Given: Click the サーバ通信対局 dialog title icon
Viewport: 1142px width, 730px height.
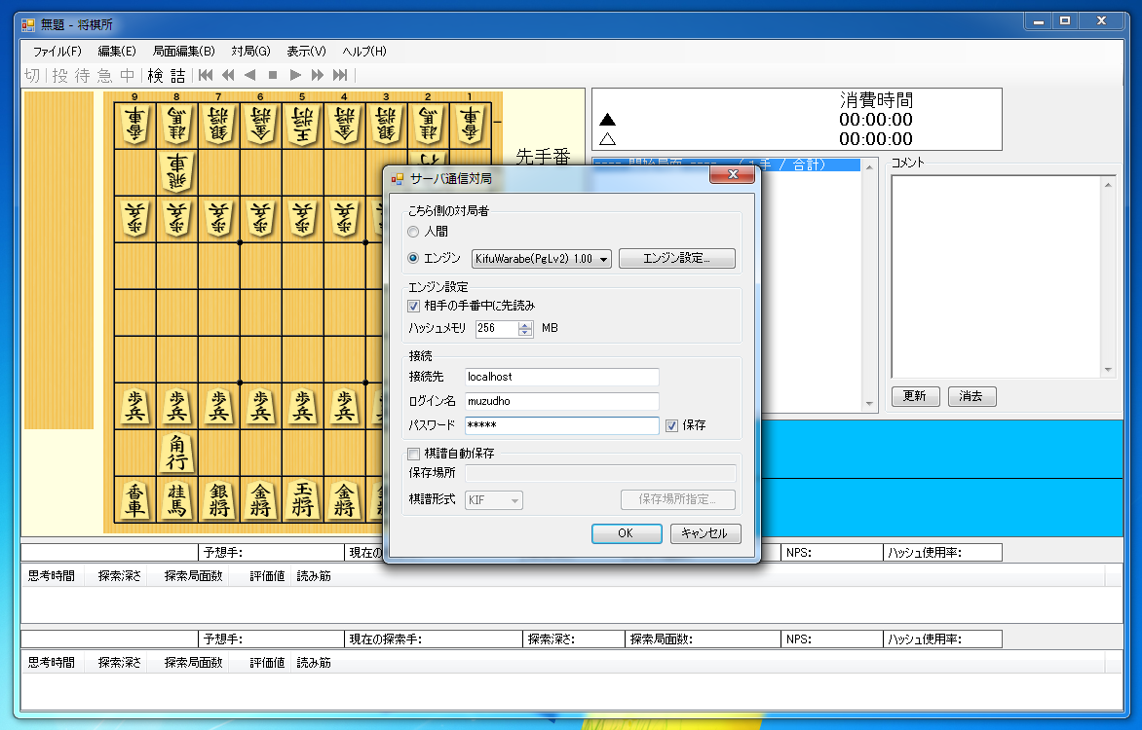Looking at the screenshot, I should tap(397, 178).
